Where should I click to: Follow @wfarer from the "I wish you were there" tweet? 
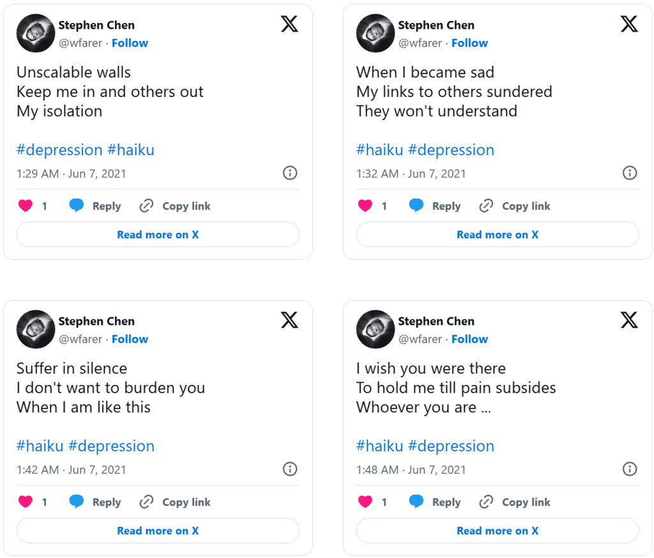click(469, 339)
